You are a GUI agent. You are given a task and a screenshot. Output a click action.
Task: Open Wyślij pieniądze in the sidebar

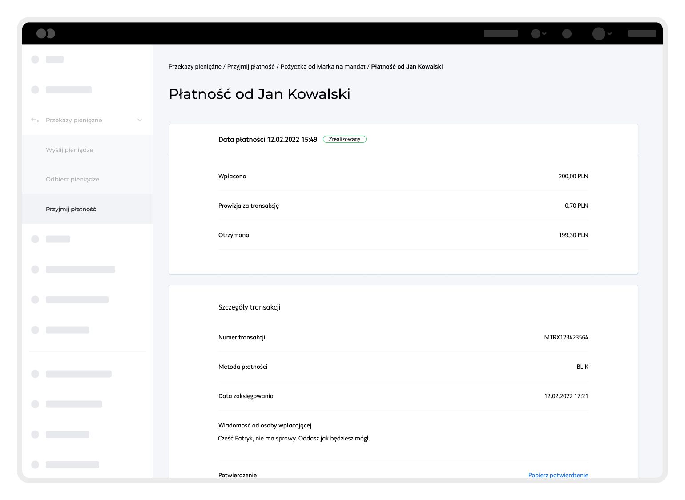[x=69, y=150]
